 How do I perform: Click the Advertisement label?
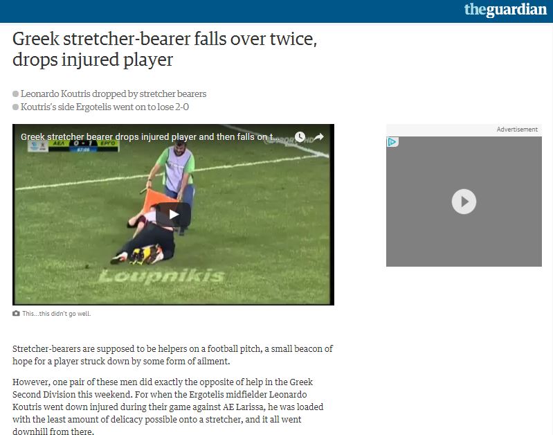pyautogui.click(x=517, y=130)
